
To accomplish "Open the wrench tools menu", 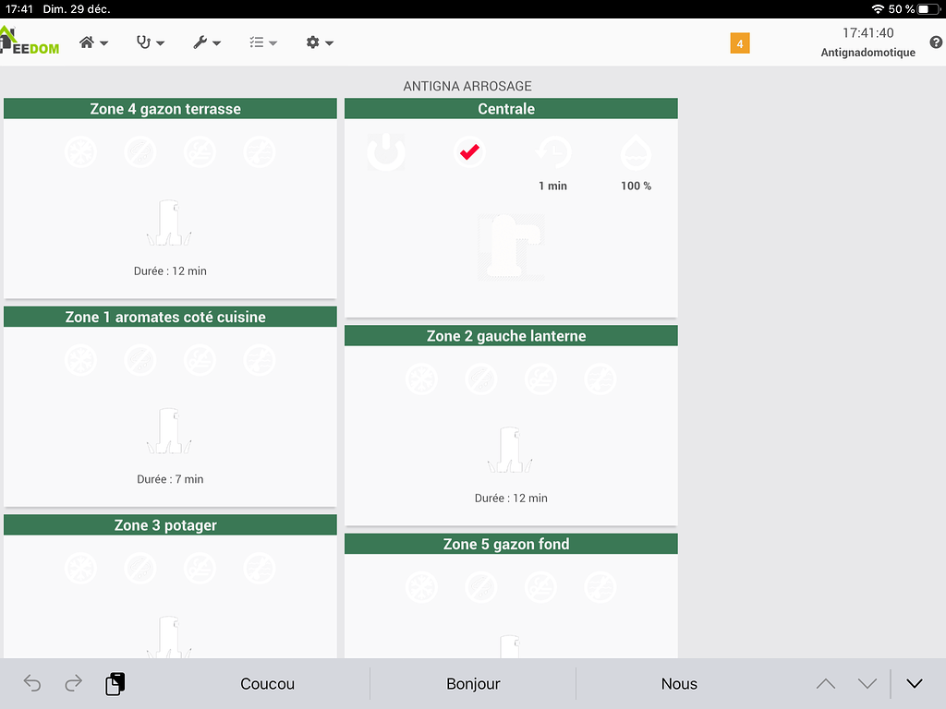I will [205, 42].
